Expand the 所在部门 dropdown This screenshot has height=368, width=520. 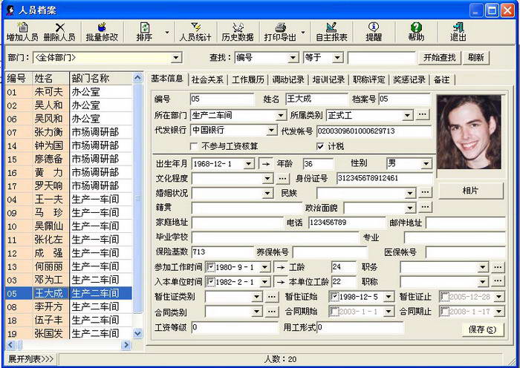point(281,115)
